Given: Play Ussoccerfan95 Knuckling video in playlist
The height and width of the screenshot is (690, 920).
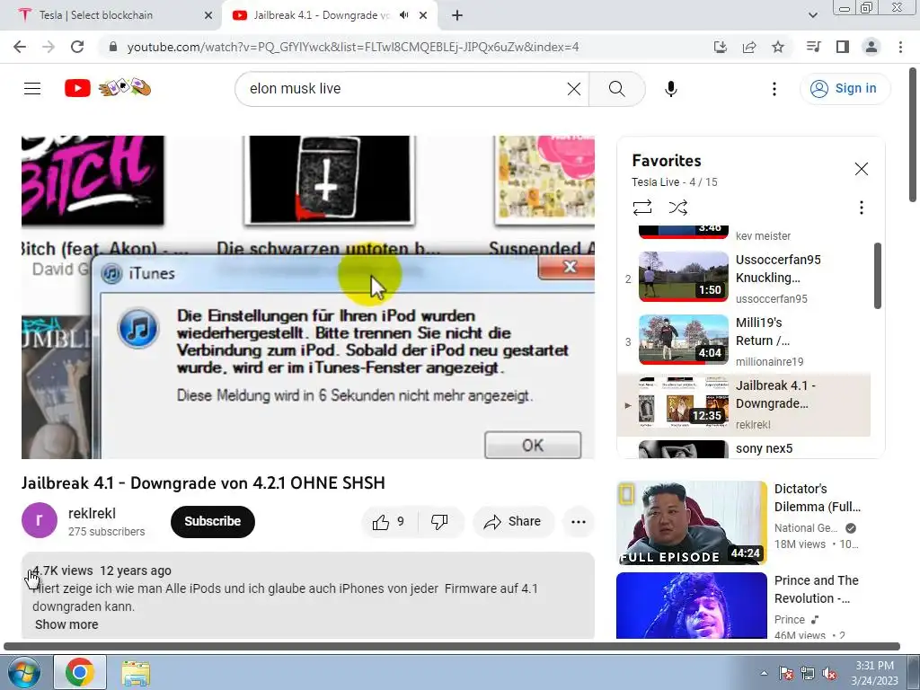Looking at the screenshot, I should 743,278.
